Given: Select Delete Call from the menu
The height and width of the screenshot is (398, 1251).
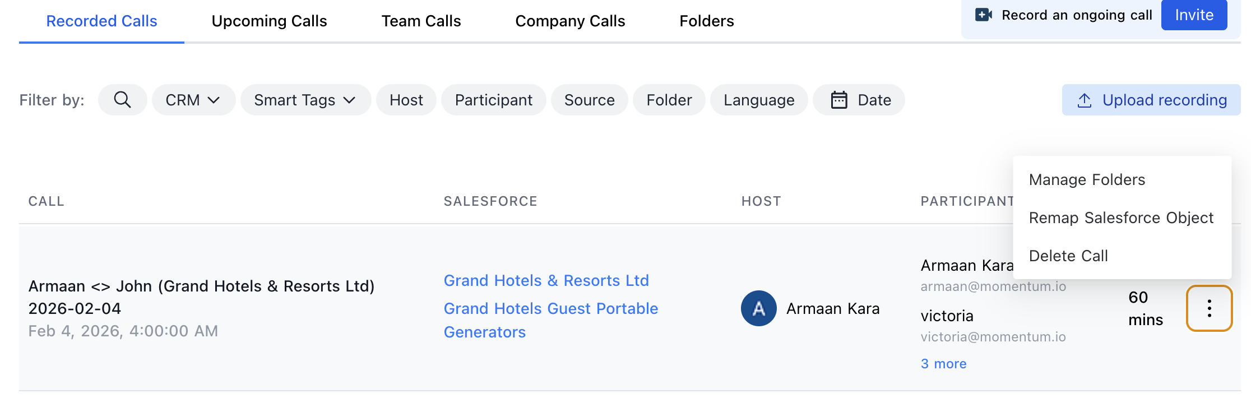Looking at the screenshot, I should 1068,256.
